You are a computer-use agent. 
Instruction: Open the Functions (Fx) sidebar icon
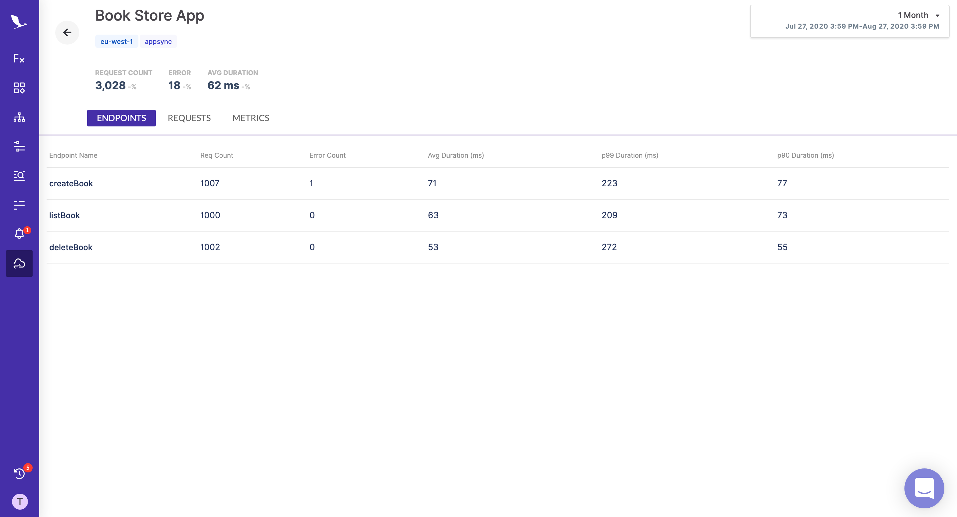[x=19, y=58]
